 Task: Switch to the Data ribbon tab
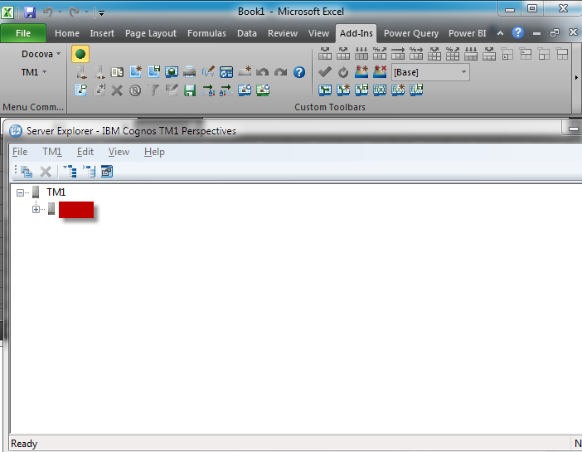247,33
